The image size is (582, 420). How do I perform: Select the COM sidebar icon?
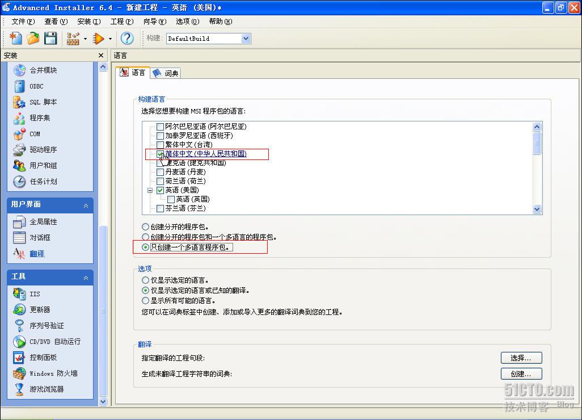[19, 134]
